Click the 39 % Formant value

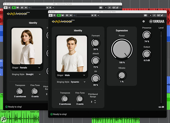95,49
